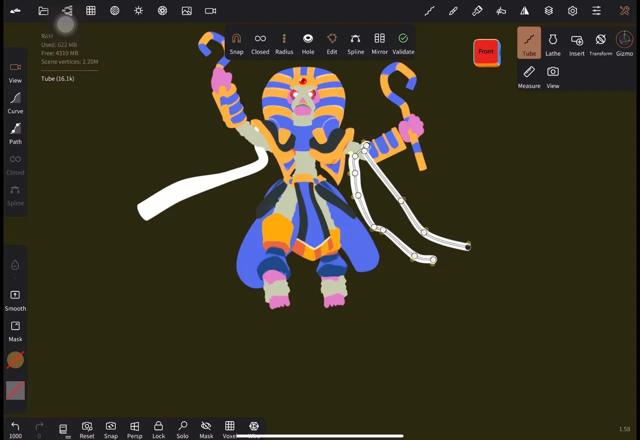Tap the Smooth shortcut button
The height and width of the screenshot is (440, 640).
coord(15,300)
